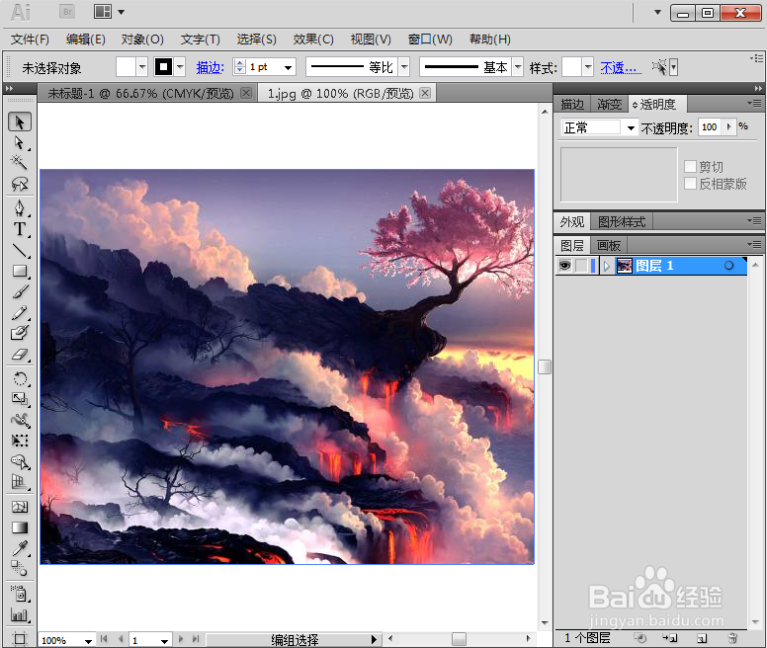
Task: Select the Perspective Grid tool
Action: pos(20,482)
